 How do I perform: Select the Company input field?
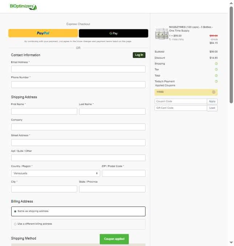[x=78, y=127]
